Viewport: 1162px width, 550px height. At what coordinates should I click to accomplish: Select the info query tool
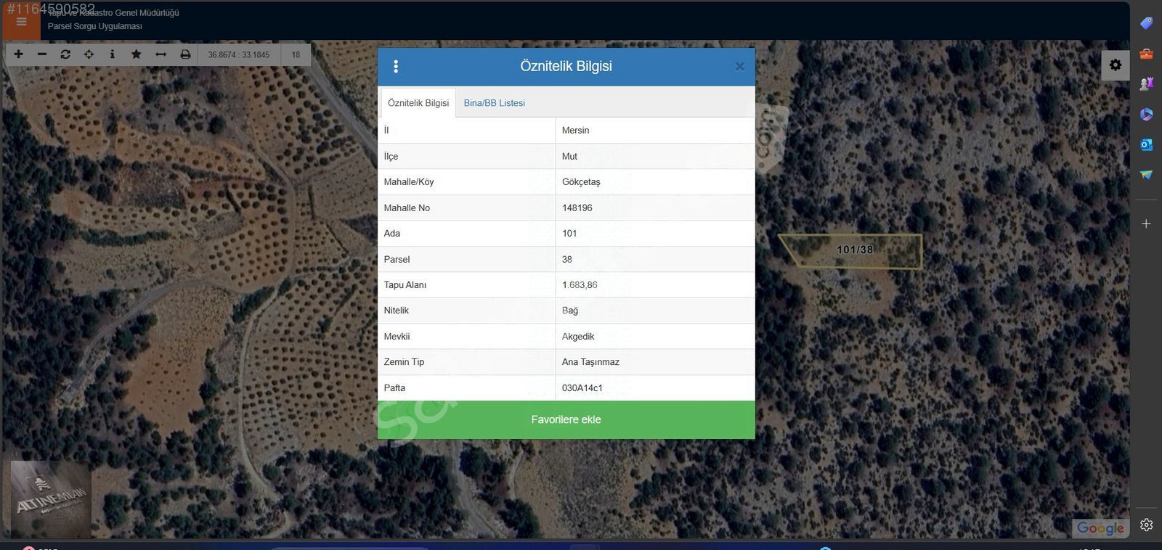tap(112, 54)
